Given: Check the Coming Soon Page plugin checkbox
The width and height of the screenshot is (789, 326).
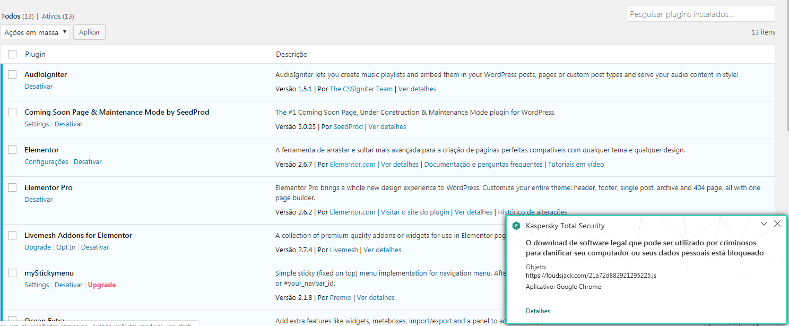Looking at the screenshot, I should click(12, 112).
